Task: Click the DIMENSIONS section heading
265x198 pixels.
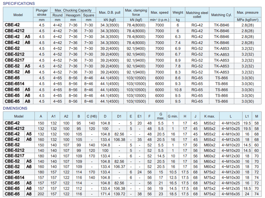Action: click(x=15, y=108)
